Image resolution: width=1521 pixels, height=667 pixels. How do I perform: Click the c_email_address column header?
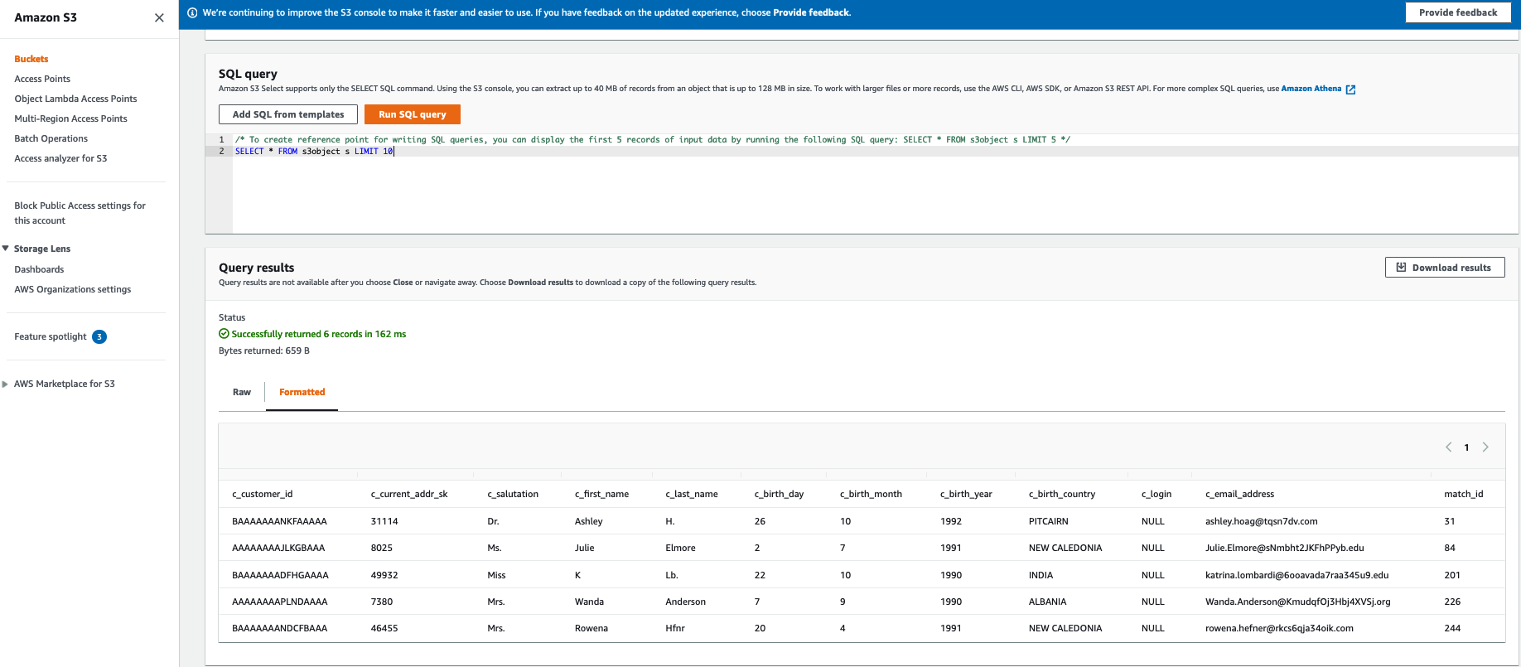(1239, 494)
